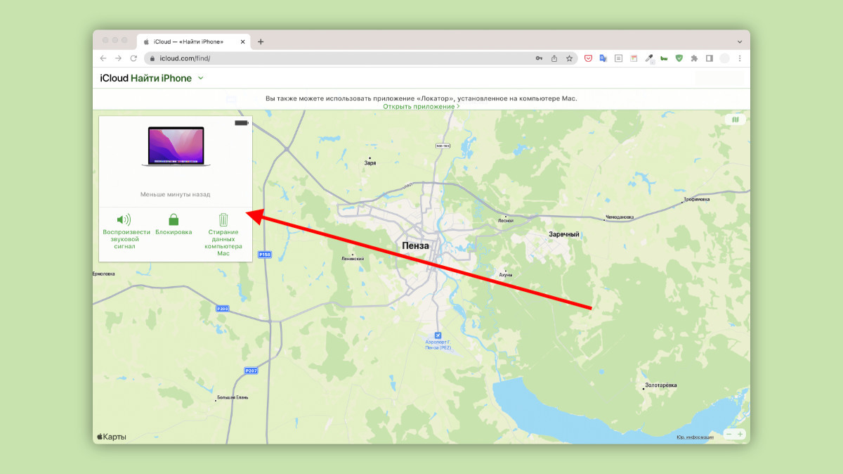Image resolution: width=843 pixels, height=474 pixels.
Task: Reload the iCloud page
Action: coord(133,58)
